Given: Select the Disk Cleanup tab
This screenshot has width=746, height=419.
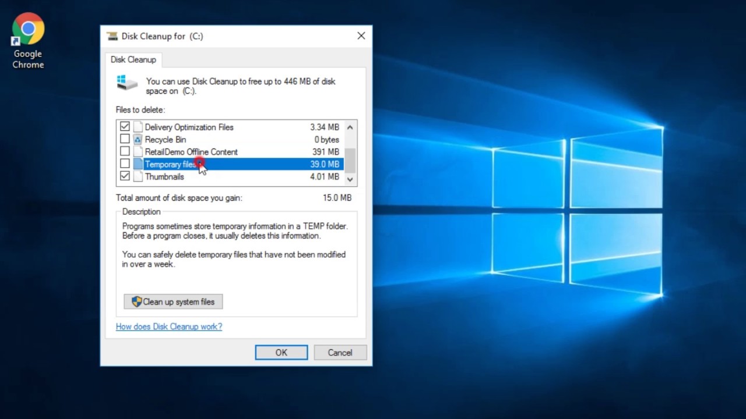Looking at the screenshot, I should tap(133, 59).
